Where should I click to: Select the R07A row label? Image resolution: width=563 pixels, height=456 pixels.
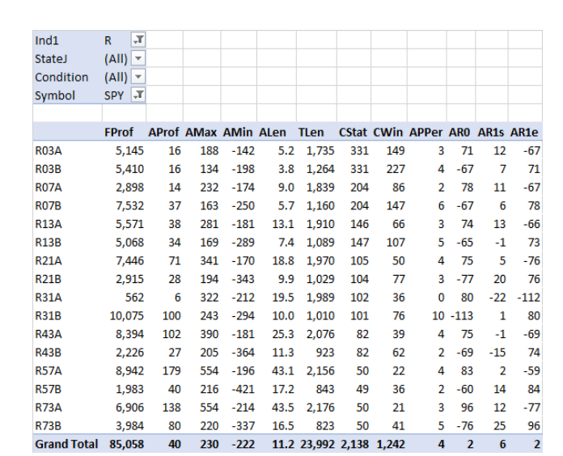[x=48, y=188]
